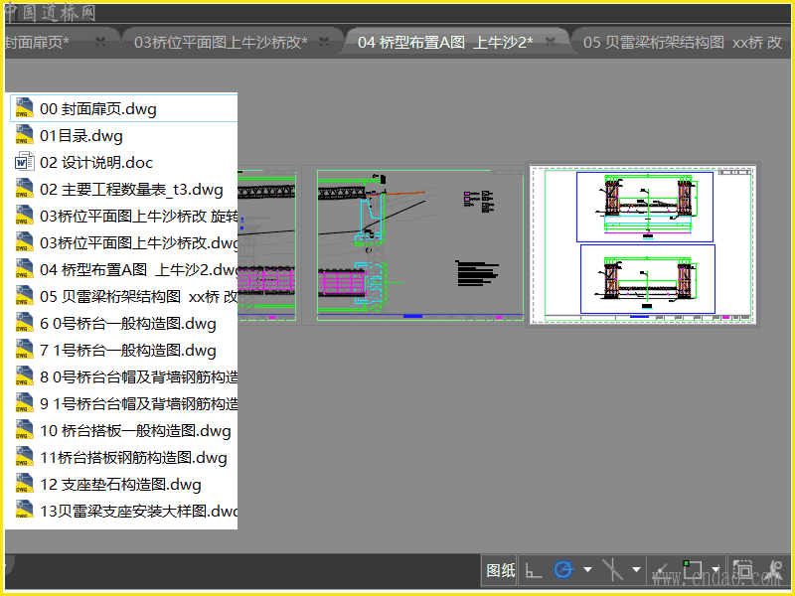Click DWG icon of 05 贝雷梁桁架结构图 file
795x596 pixels.
tap(24, 296)
